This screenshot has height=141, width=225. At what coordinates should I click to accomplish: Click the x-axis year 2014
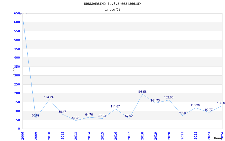click(x=89, y=136)
